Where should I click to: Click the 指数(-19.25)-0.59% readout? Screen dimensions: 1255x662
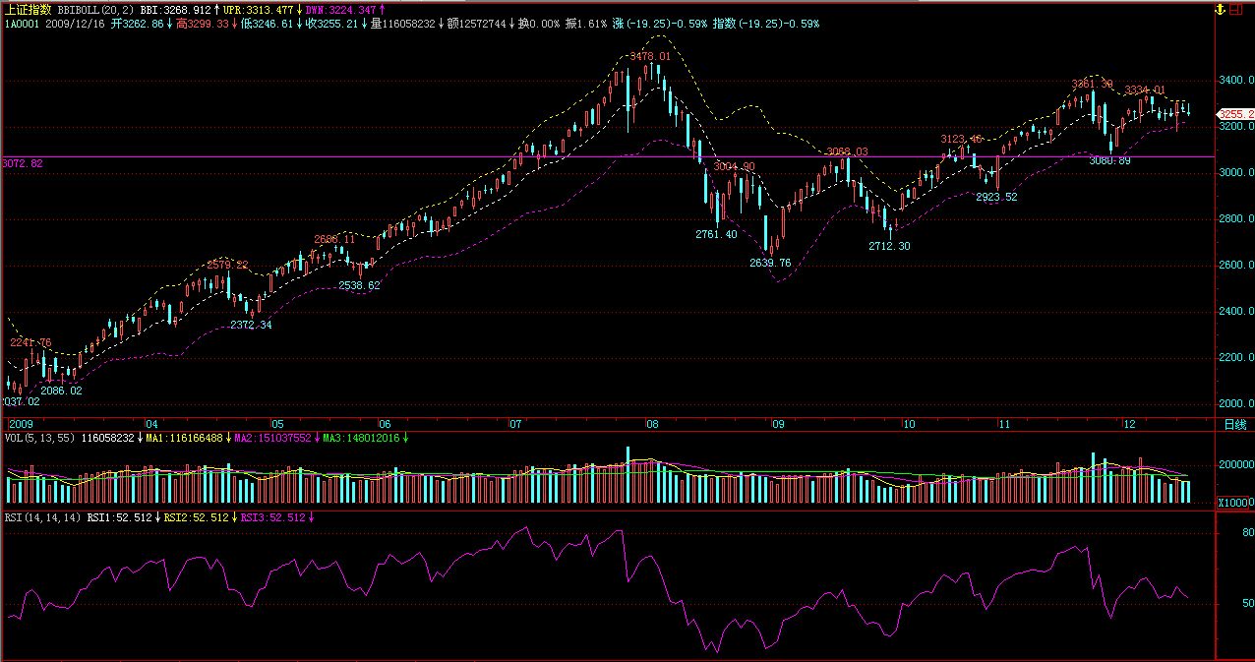pos(765,23)
